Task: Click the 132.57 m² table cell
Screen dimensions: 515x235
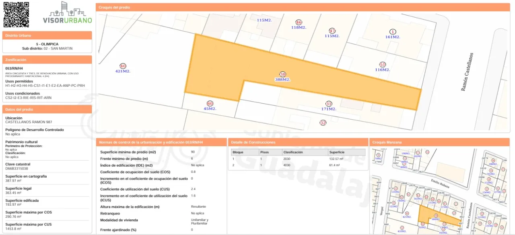Action: (336, 159)
